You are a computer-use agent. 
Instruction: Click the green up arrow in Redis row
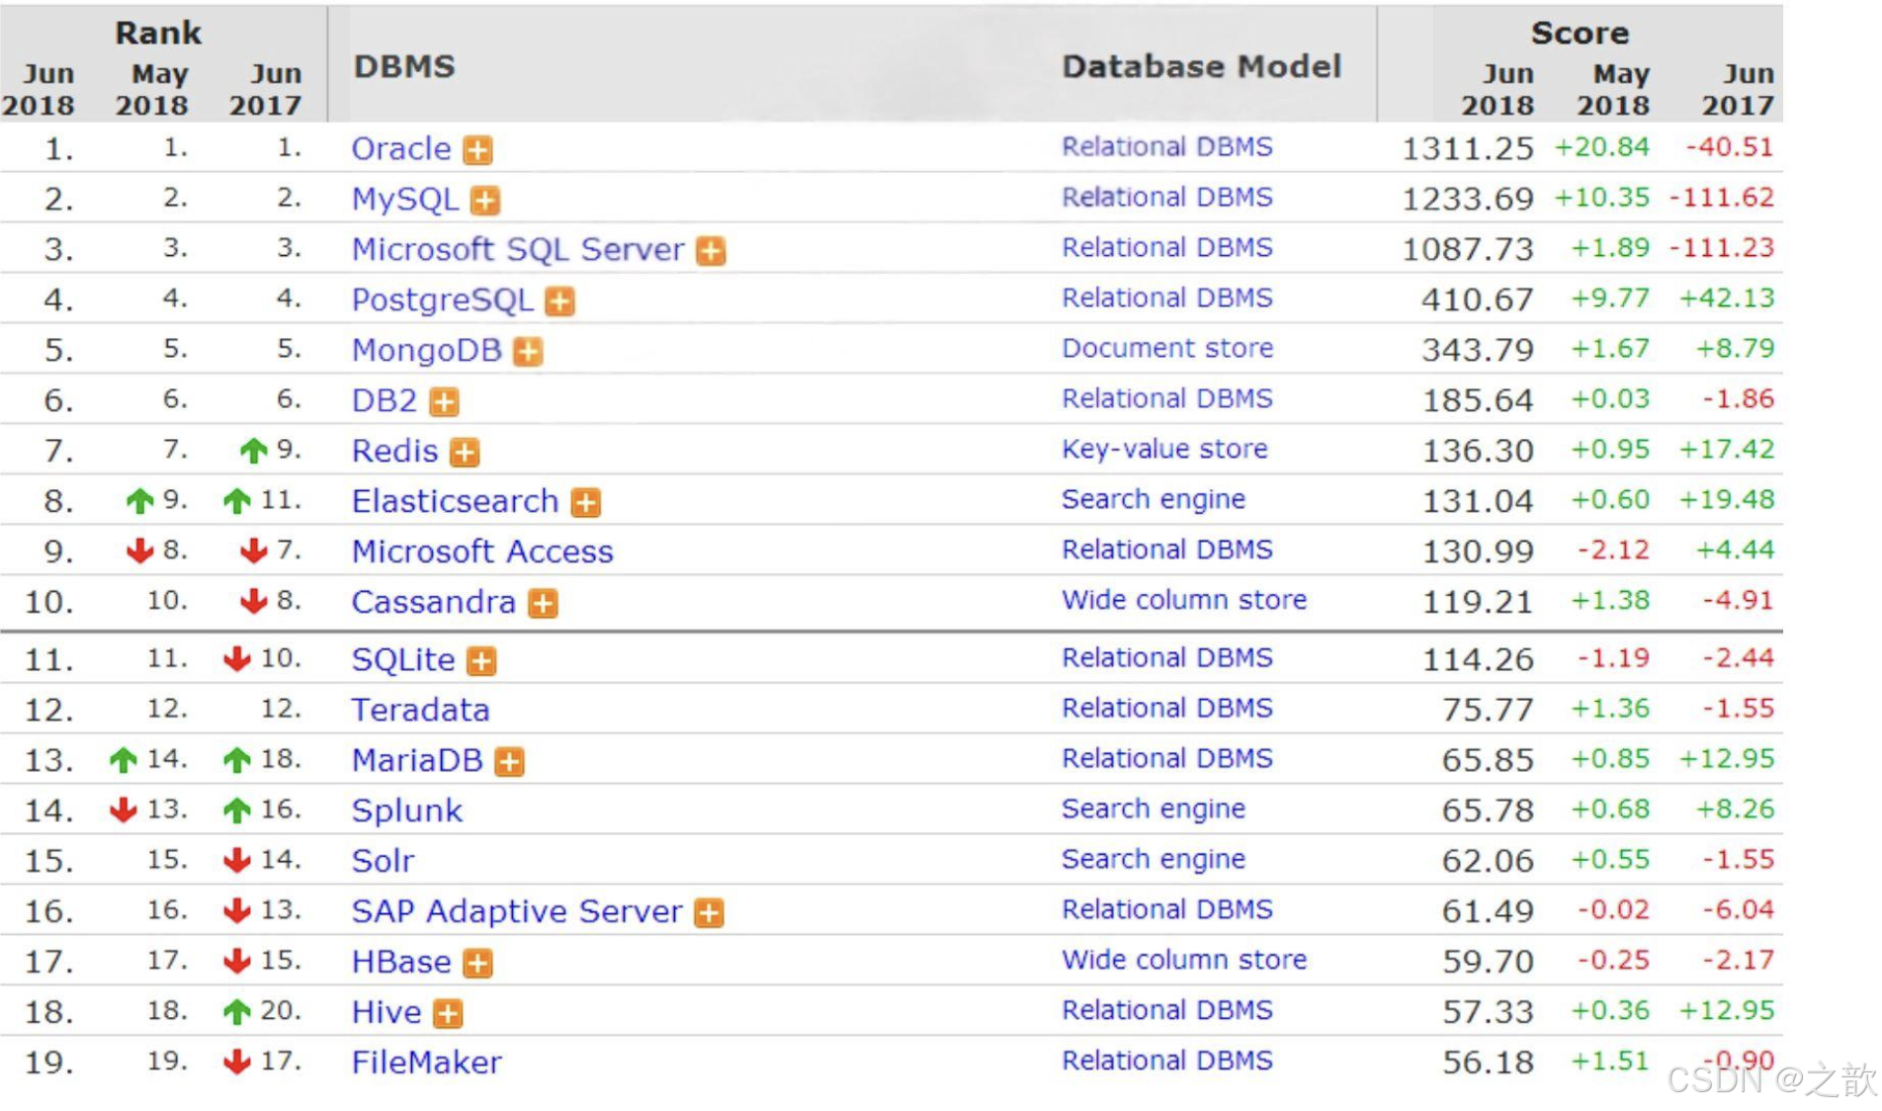pyautogui.click(x=254, y=451)
